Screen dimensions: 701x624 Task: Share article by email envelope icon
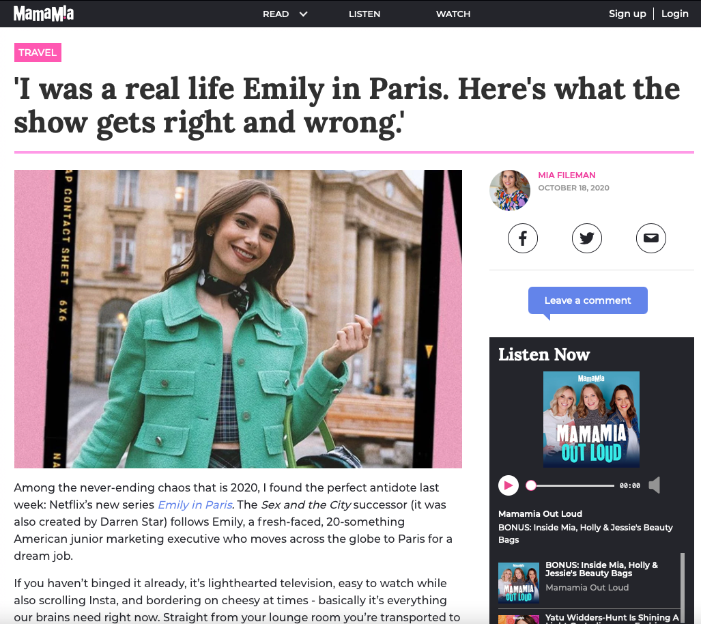coord(651,238)
